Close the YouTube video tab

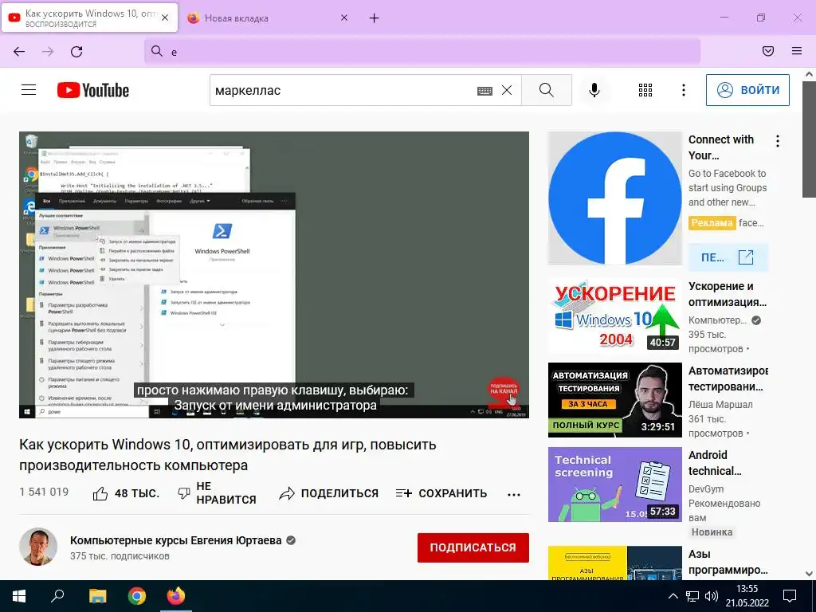[x=165, y=18]
